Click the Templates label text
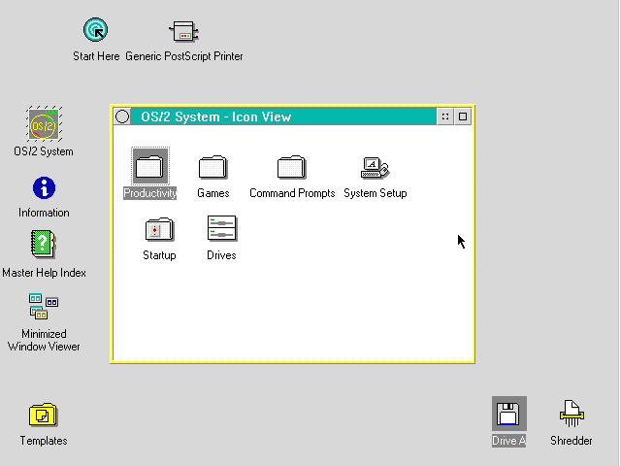Viewport: 621px width, 466px height. (44, 441)
